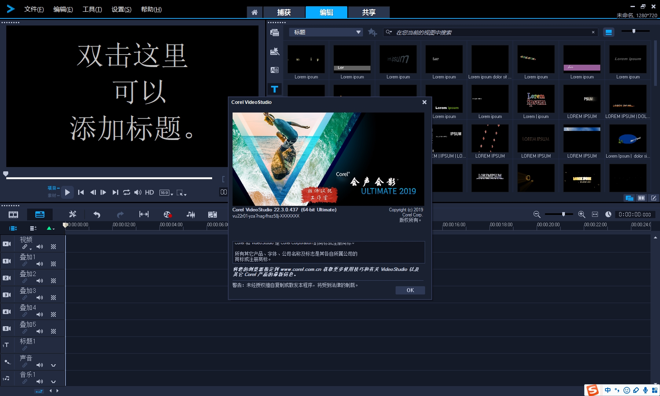Switch to timeline view

(40, 214)
